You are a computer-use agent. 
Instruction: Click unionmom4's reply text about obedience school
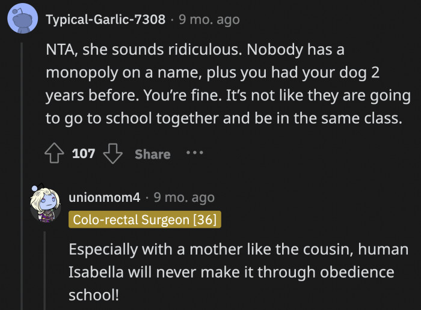coord(238,272)
